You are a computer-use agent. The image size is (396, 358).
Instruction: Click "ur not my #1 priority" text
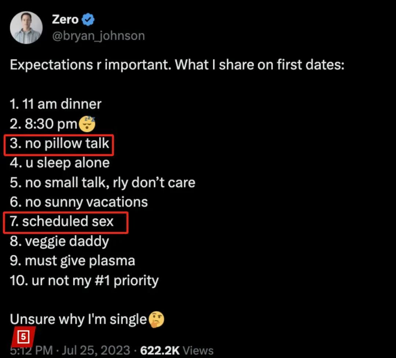tap(84, 281)
